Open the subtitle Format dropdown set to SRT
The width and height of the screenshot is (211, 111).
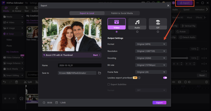click(151, 90)
